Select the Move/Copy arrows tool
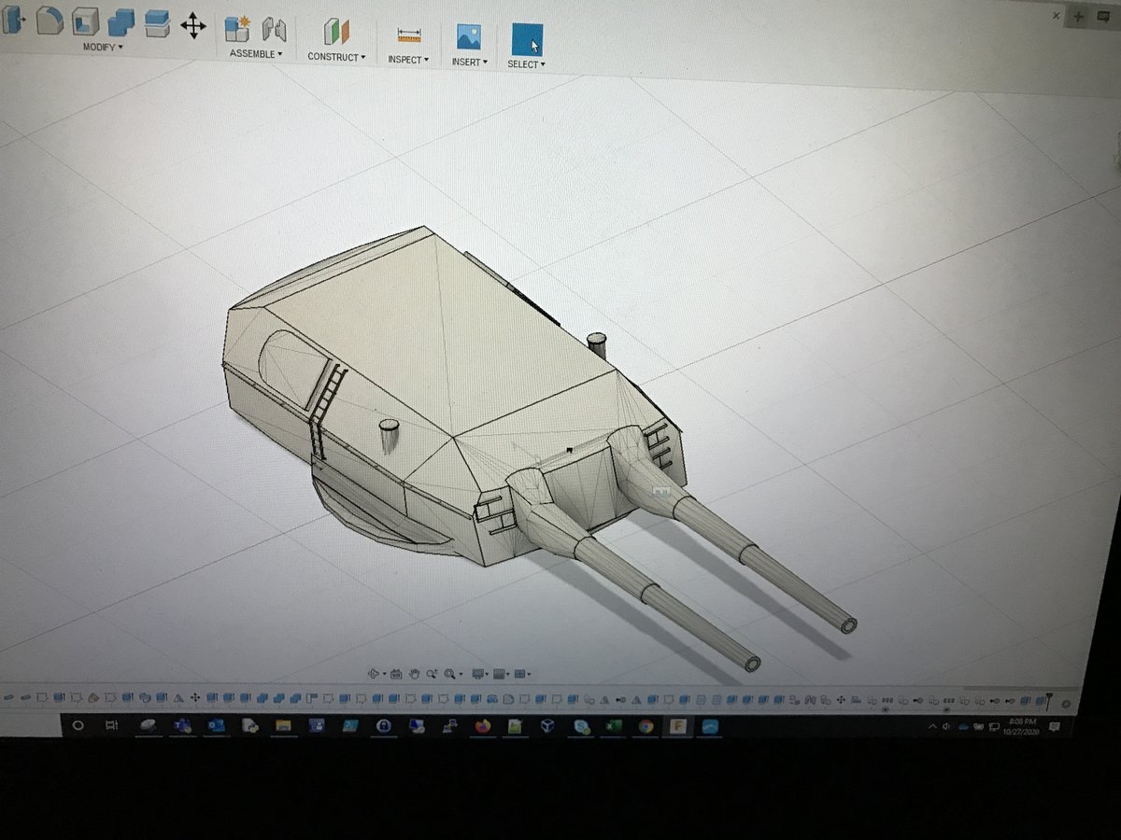The width and height of the screenshot is (1121, 840). (x=193, y=25)
